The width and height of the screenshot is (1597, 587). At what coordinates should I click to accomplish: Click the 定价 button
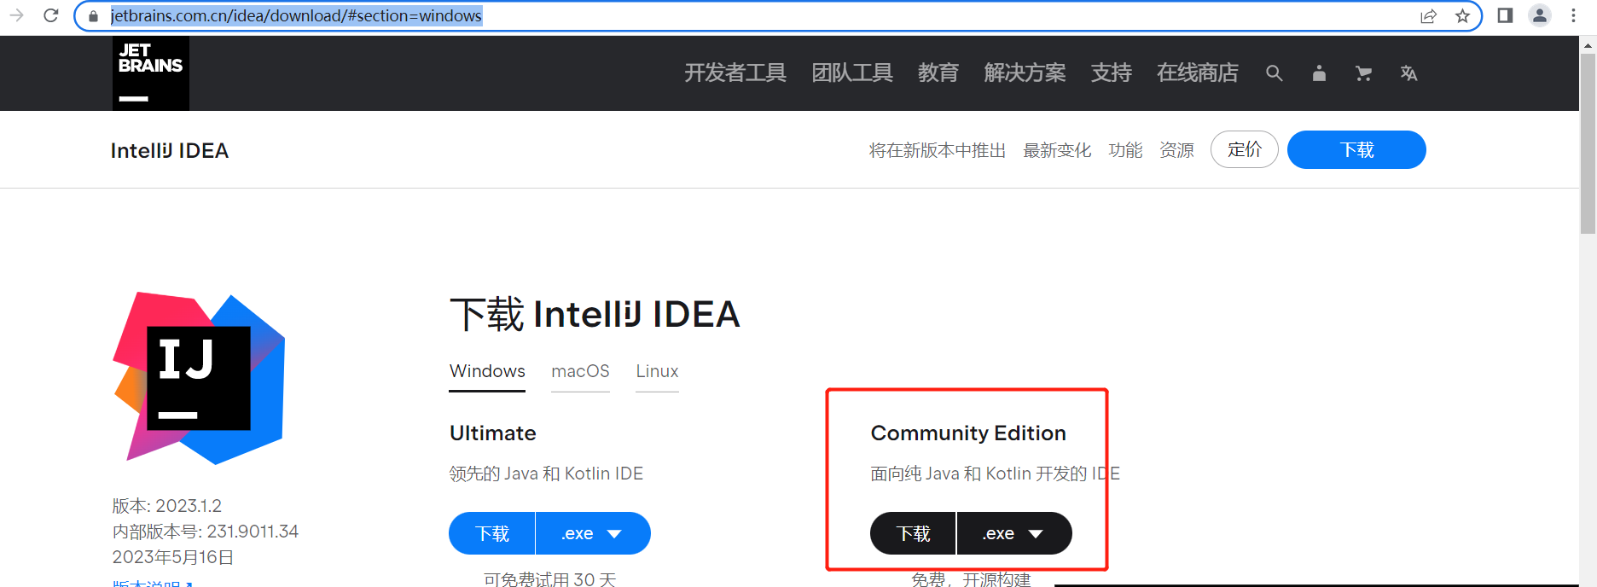[1244, 149]
